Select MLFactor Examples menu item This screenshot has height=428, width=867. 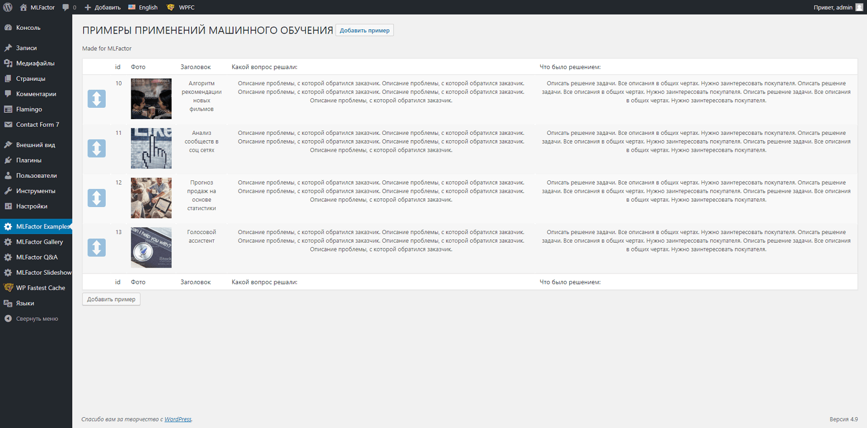point(36,226)
